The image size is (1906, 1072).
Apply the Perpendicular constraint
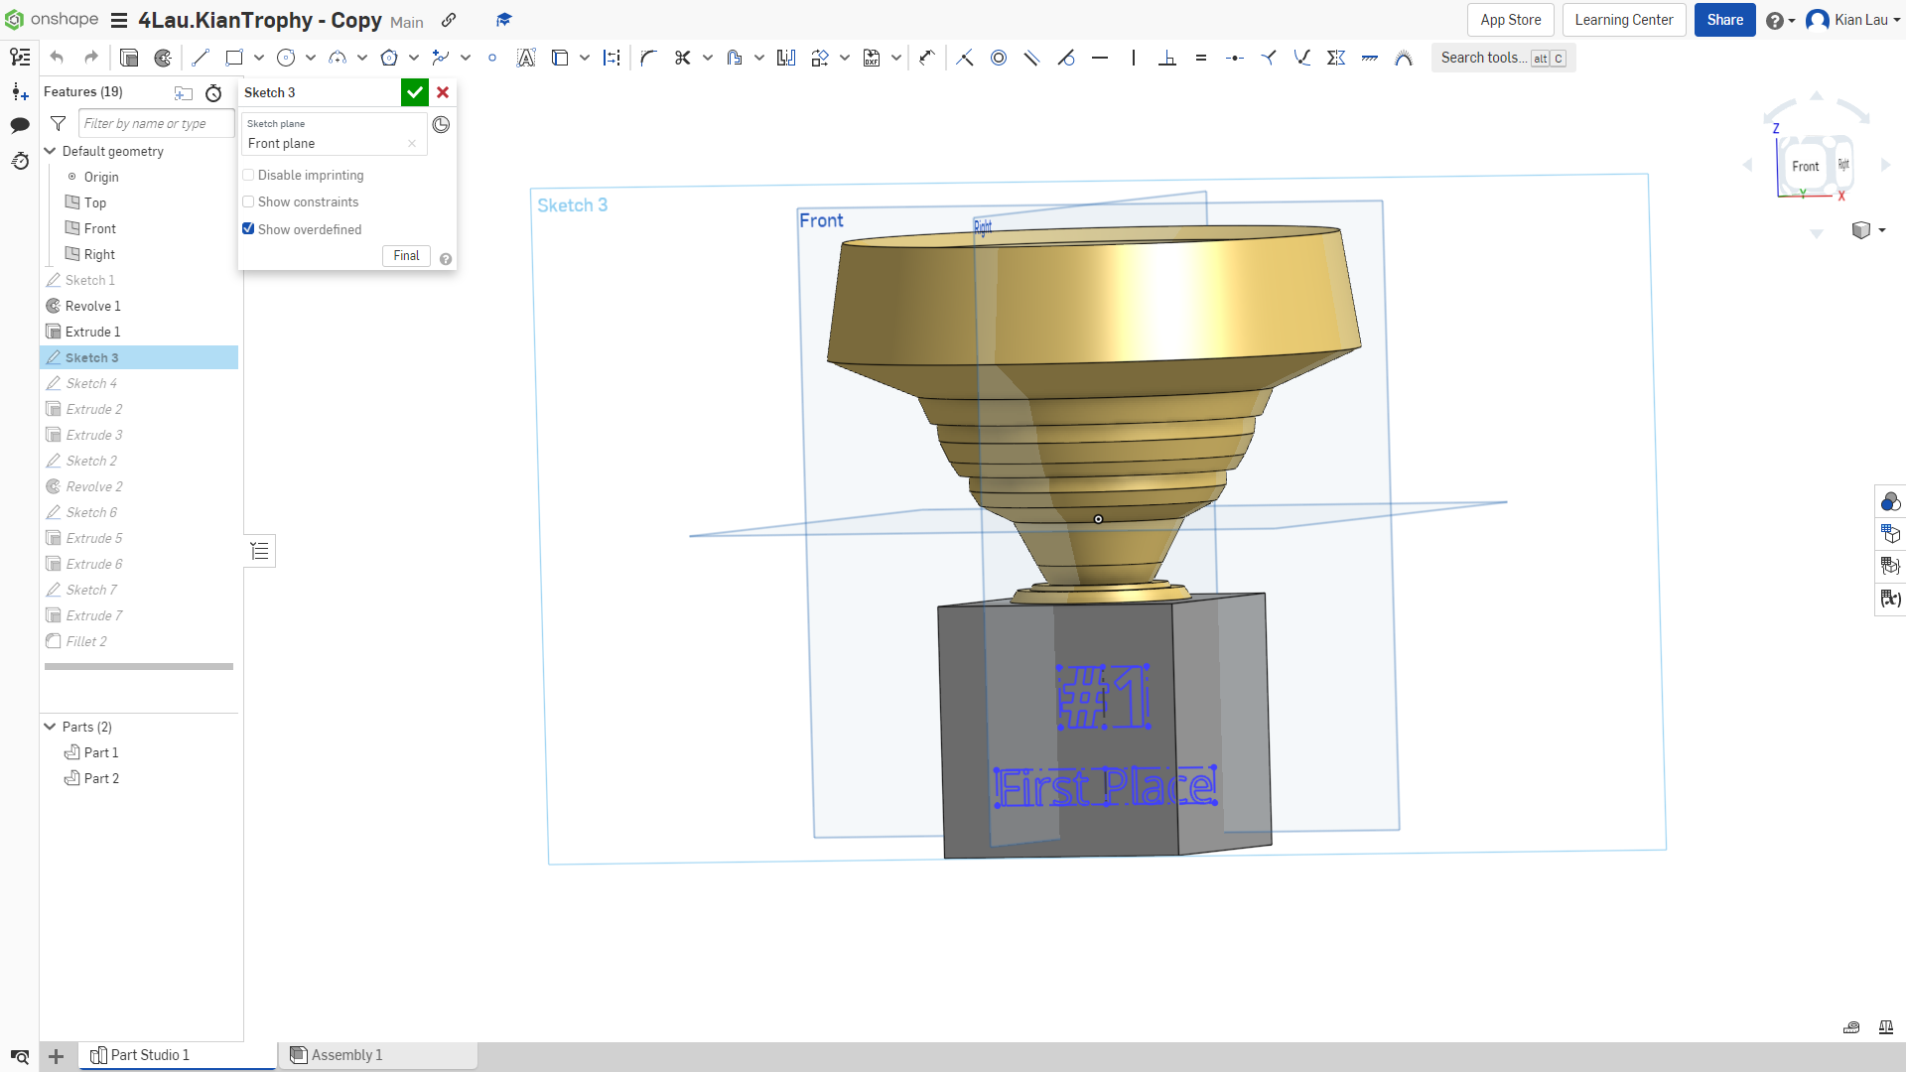(x=1167, y=58)
